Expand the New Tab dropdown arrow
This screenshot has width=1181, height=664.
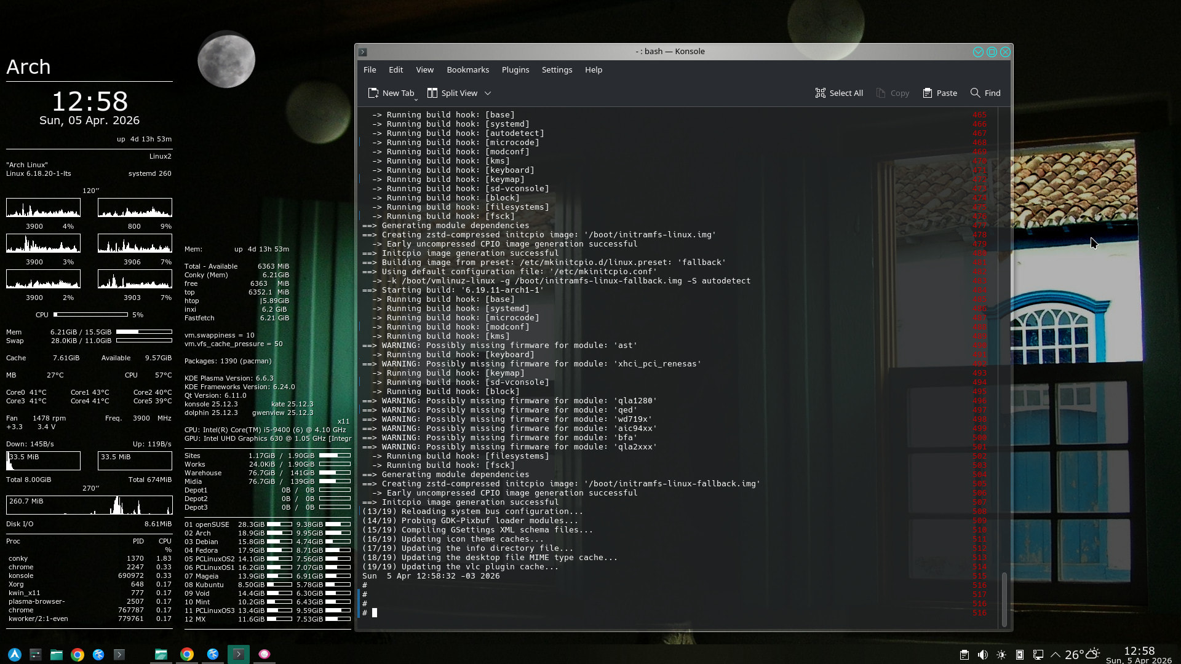416,99
